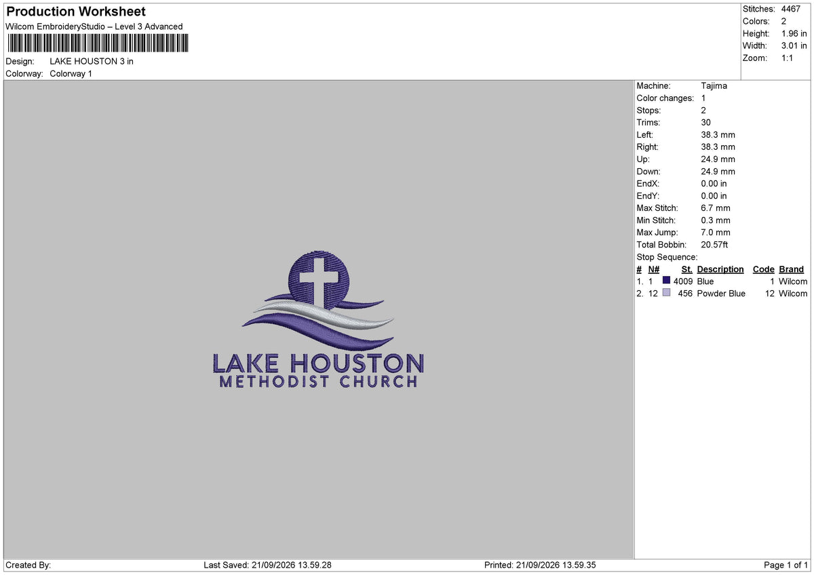Click the 'Code' column header
Image resolution: width=814 pixels, height=575 pixels.
pos(763,269)
